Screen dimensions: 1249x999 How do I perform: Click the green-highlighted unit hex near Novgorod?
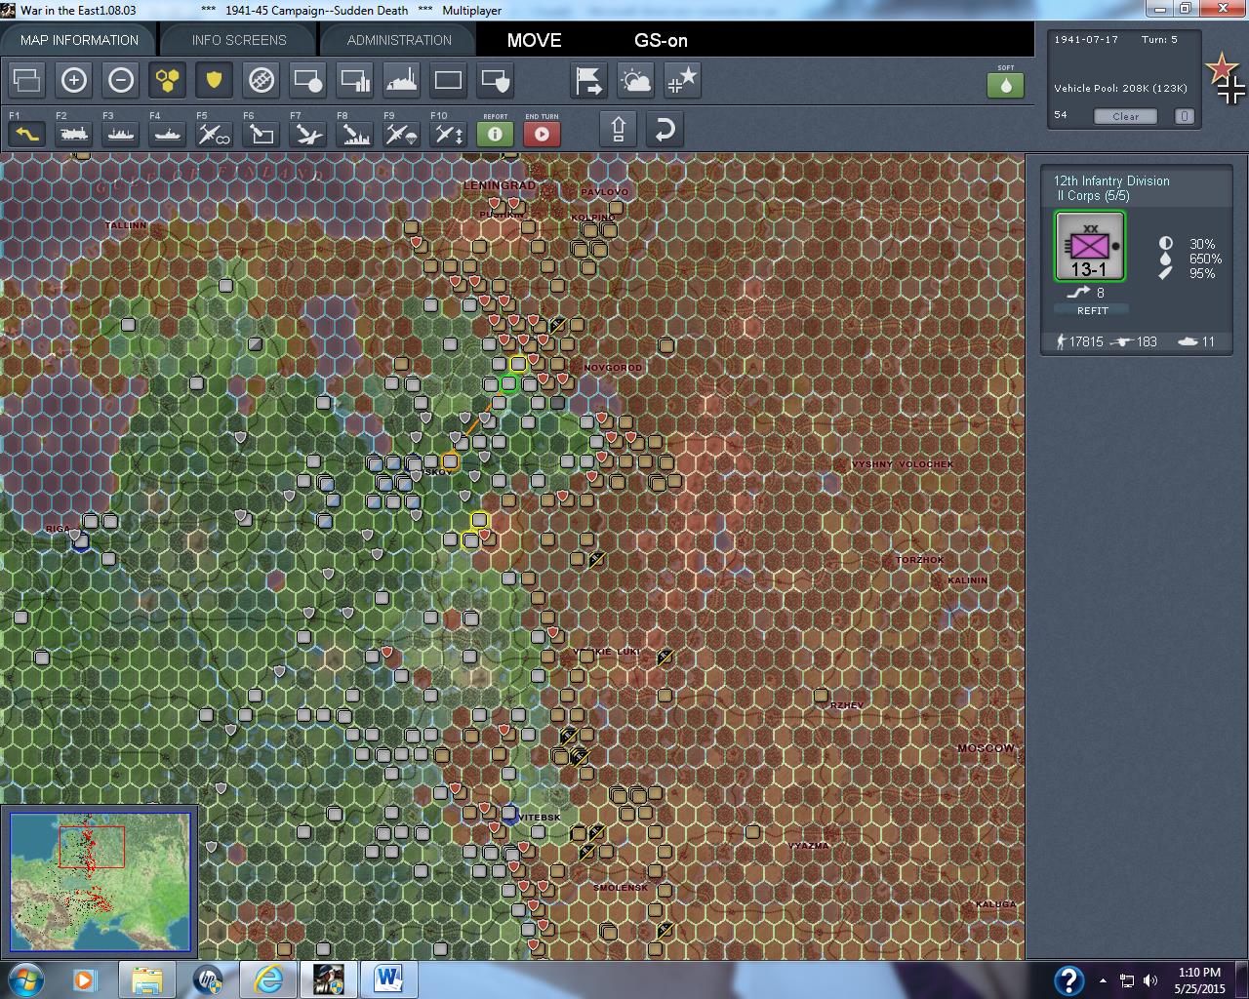coord(508,383)
